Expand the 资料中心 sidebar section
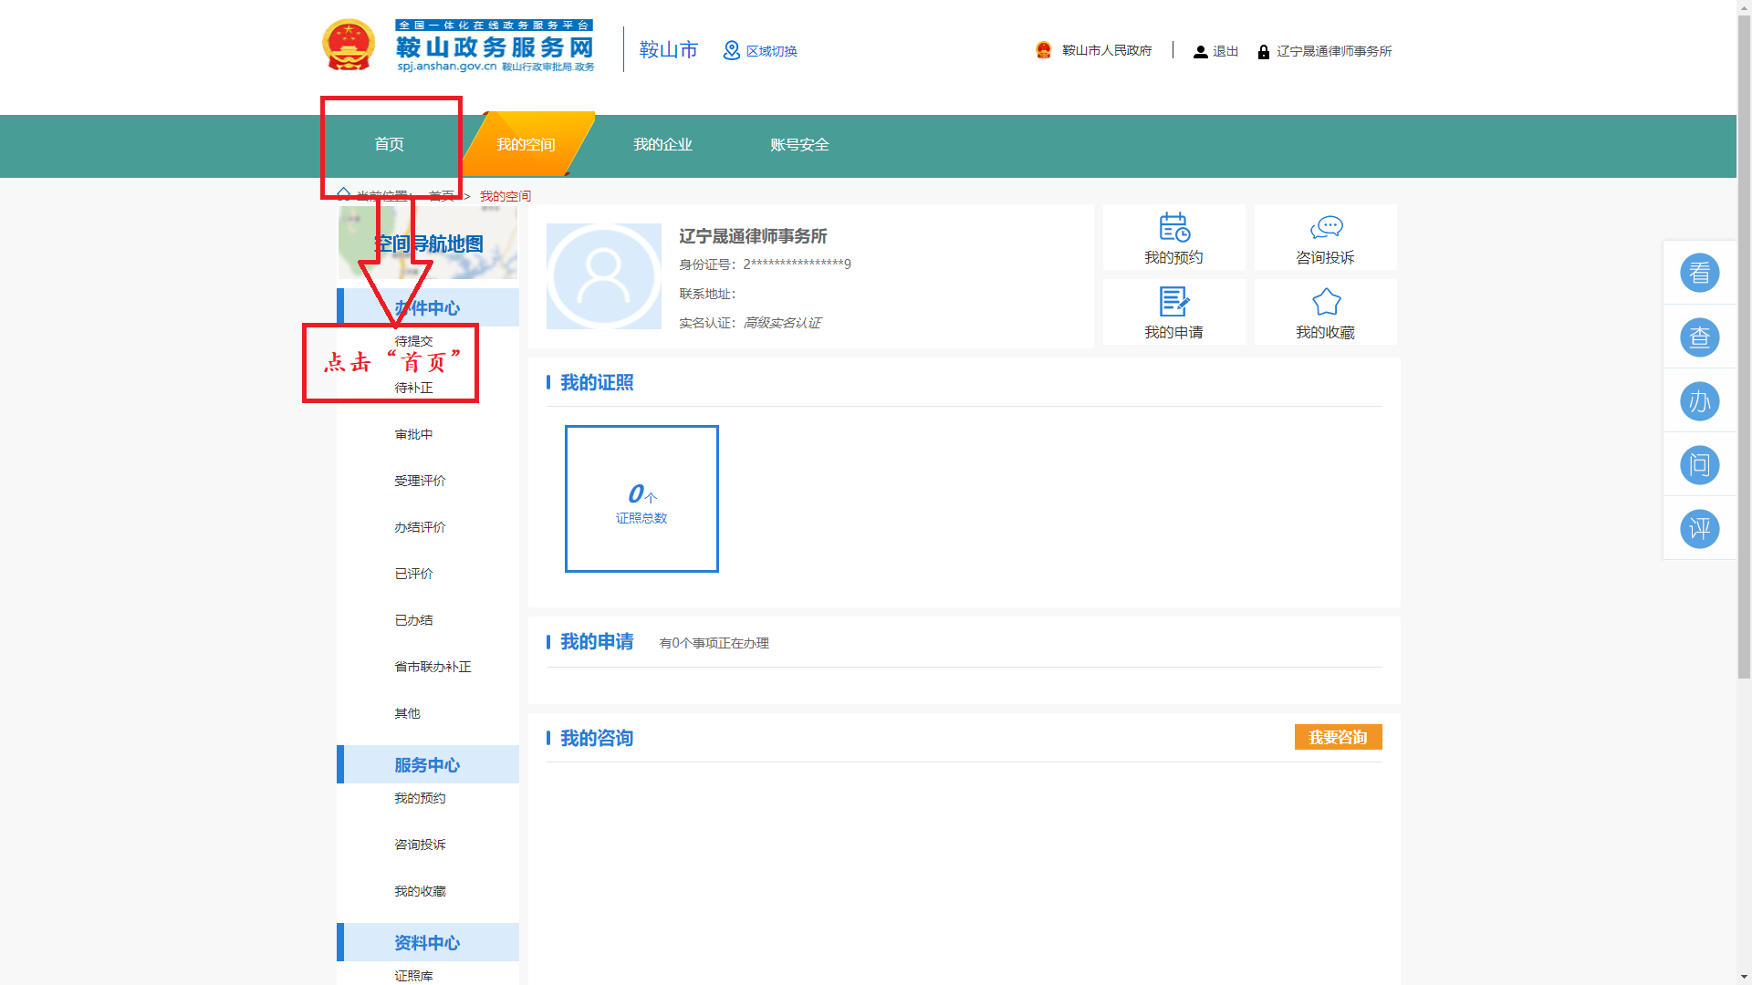The width and height of the screenshot is (1752, 985). (427, 943)
